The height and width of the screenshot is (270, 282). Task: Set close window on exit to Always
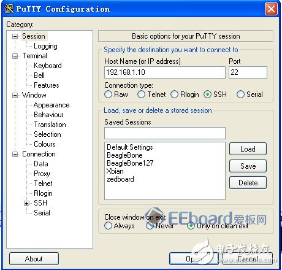click(x=108, y=226)
